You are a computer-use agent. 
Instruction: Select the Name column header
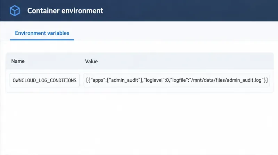point(18,61)
